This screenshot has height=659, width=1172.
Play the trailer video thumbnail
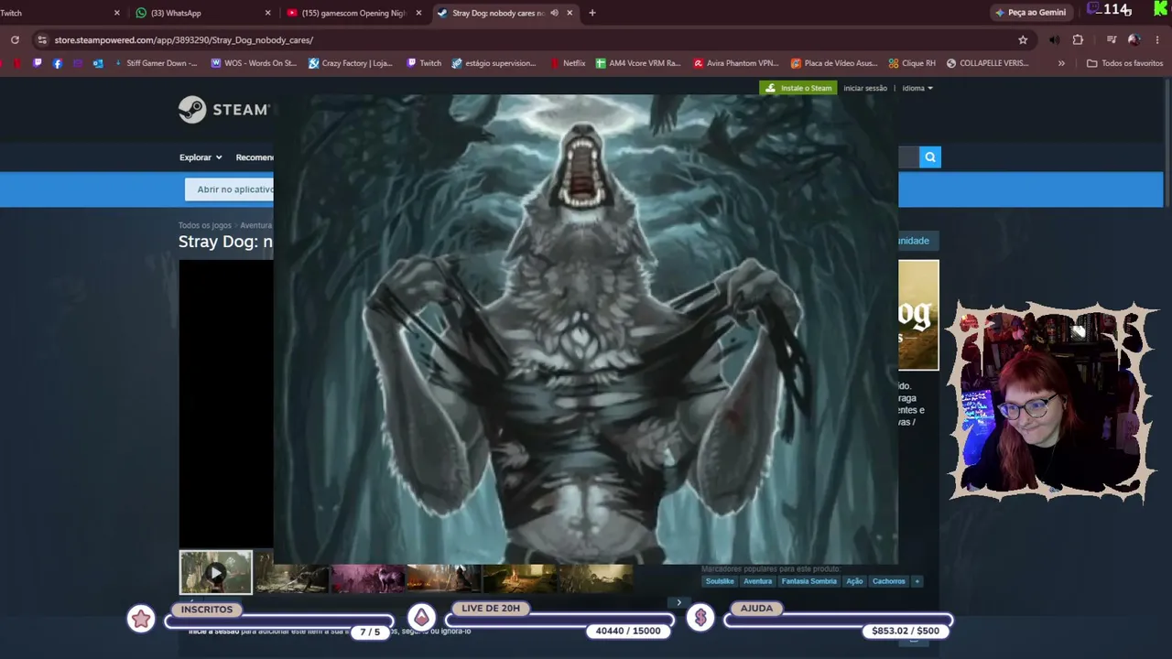[x=215, y=573]
